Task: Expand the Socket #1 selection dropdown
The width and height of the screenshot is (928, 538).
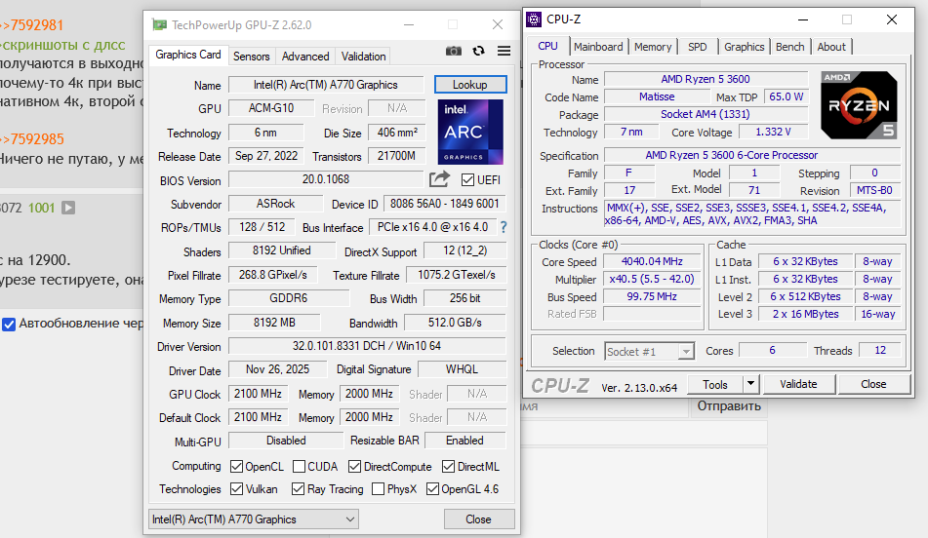Action: point(649,351)
